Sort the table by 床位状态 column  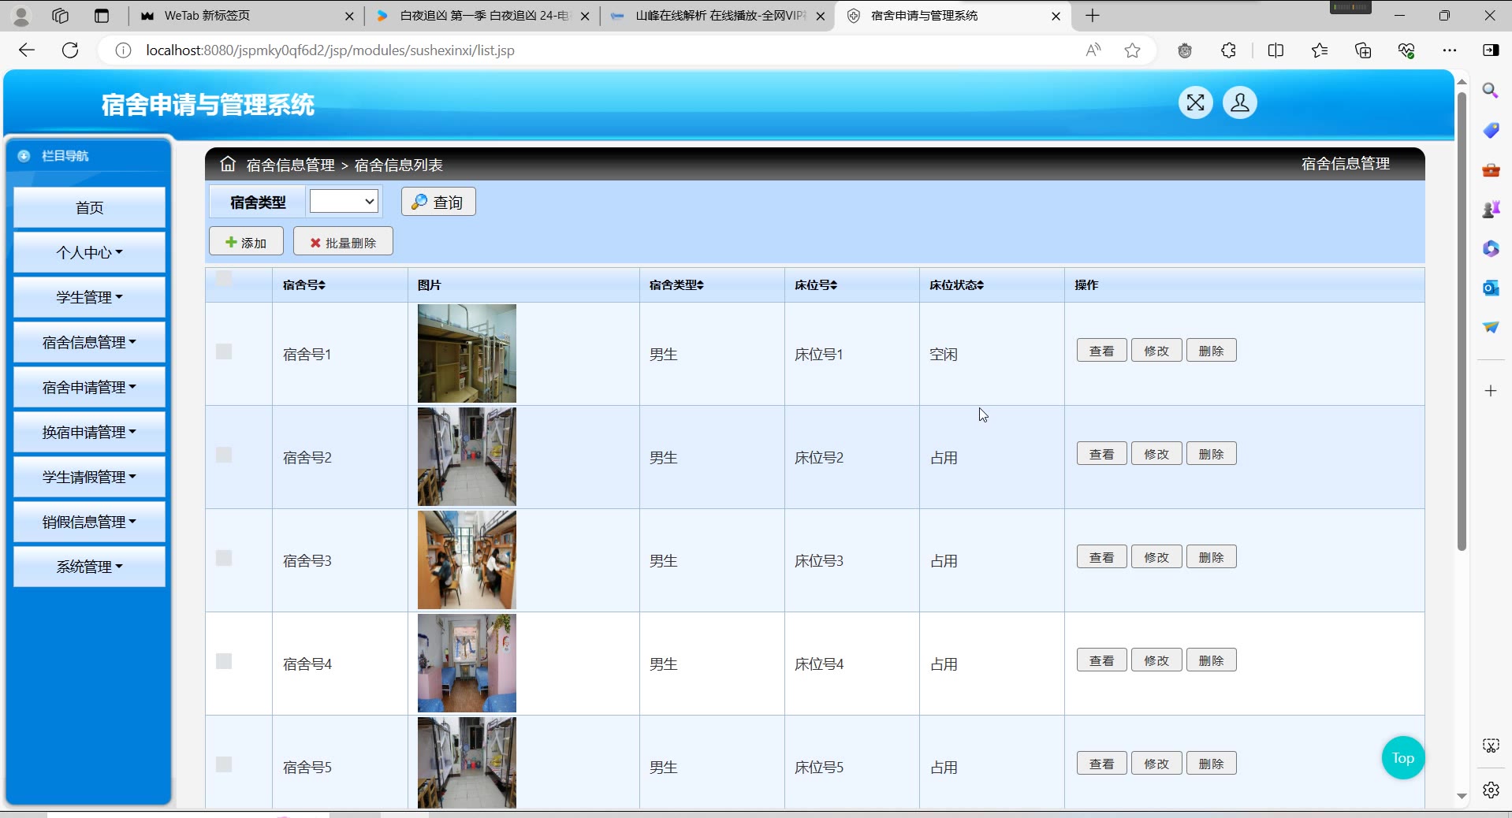coord(956,285)
